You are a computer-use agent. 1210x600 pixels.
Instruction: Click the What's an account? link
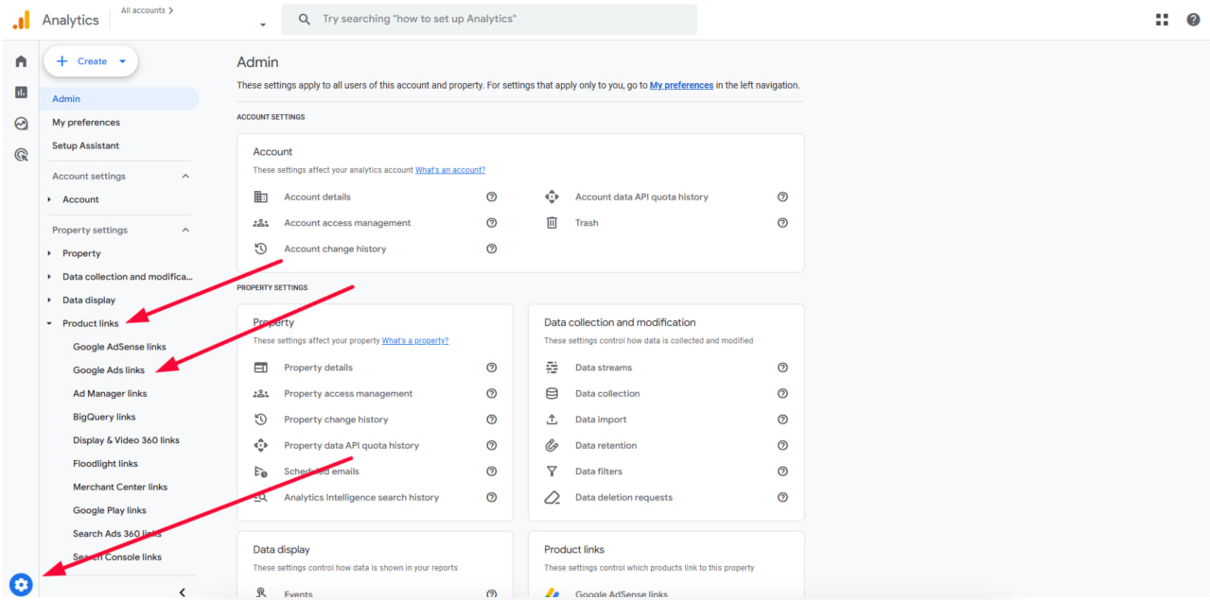(450, 170)
